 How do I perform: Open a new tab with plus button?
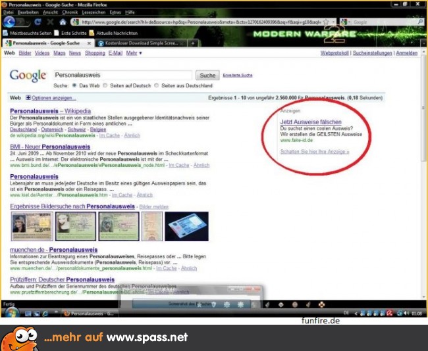pos(193,43)
